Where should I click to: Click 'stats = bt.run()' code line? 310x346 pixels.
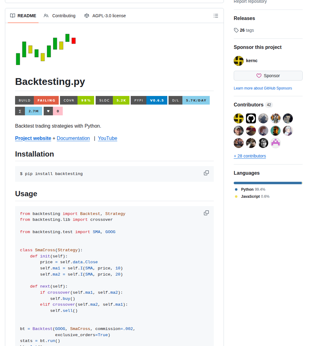40,341
